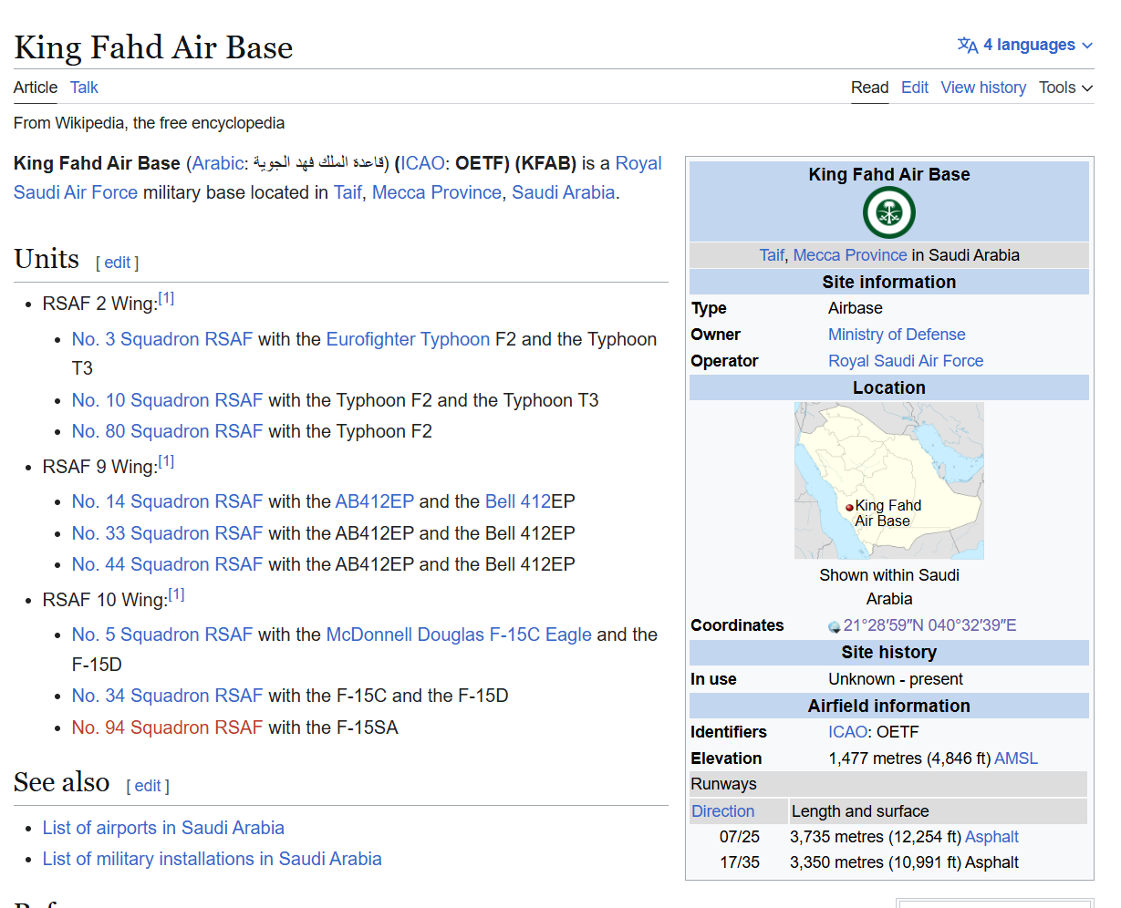Open the Royal Saudi Air Force intro link

click(76, 192)
